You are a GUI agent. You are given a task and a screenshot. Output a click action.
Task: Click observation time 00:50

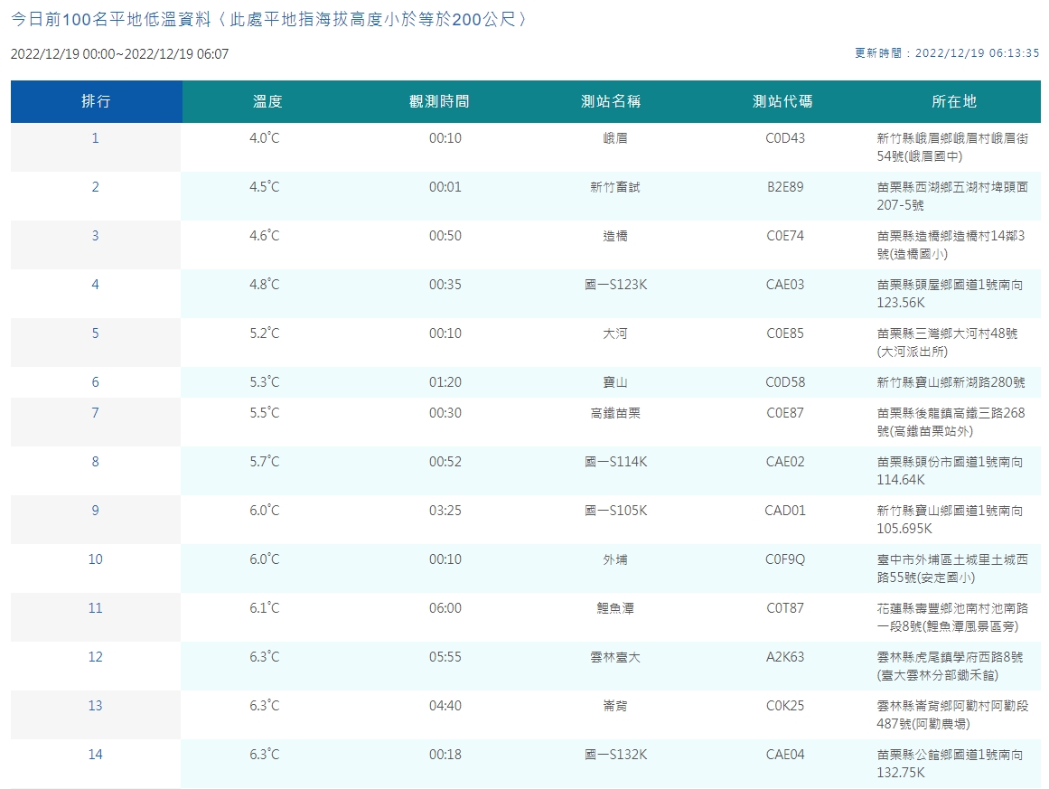click(445, 236)
